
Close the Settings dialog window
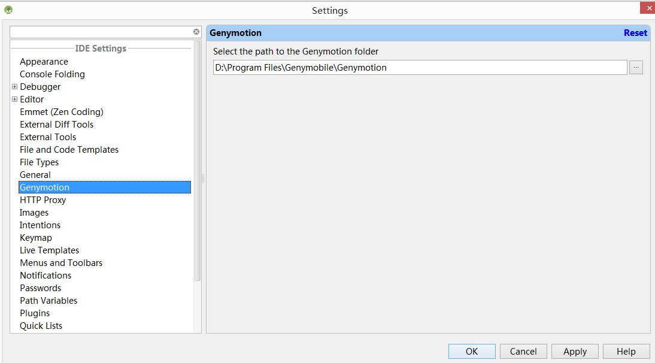click(x=649, y=8)
